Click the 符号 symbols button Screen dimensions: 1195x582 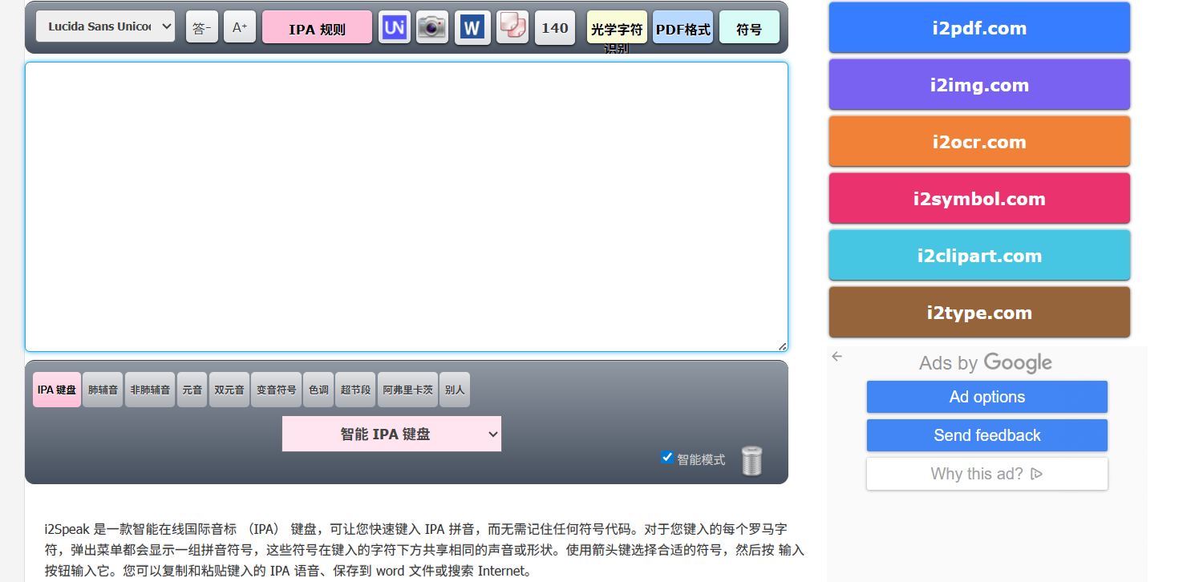(749, 27)
